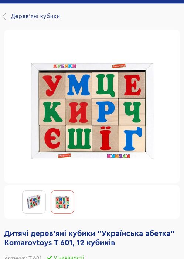Click the green У наявності checkmark icon
Screen dimensions: 184x259
[x=49, y=258]
